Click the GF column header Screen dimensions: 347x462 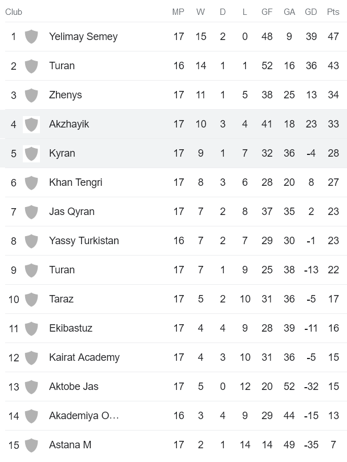point(267,12)
